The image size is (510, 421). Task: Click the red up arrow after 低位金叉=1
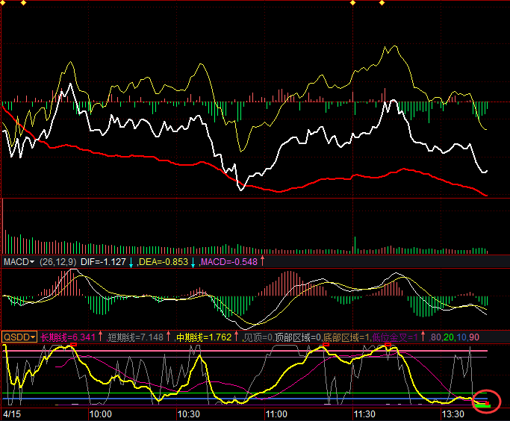tap(423, 337)
